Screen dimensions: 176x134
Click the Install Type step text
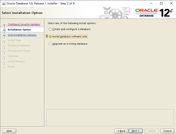pos(14,40)
